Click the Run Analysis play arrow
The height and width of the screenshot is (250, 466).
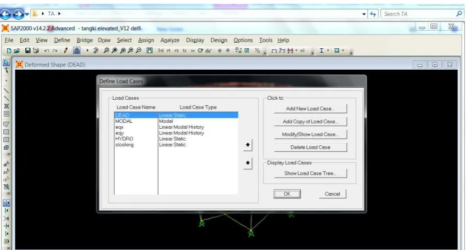(87, 51)
